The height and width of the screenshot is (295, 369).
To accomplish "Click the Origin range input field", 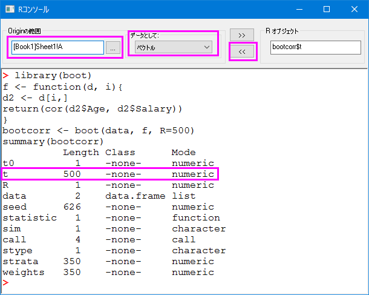I will point(57,47).
